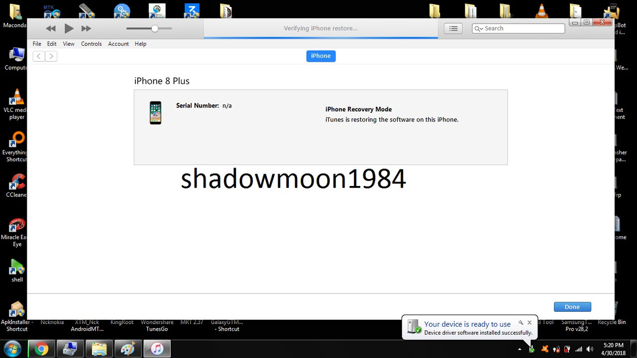The width and height of the screenshot is (637, 358).
Task: Click the 'iPhone Recovery Mode' text
Action: (x=358, y=109)
